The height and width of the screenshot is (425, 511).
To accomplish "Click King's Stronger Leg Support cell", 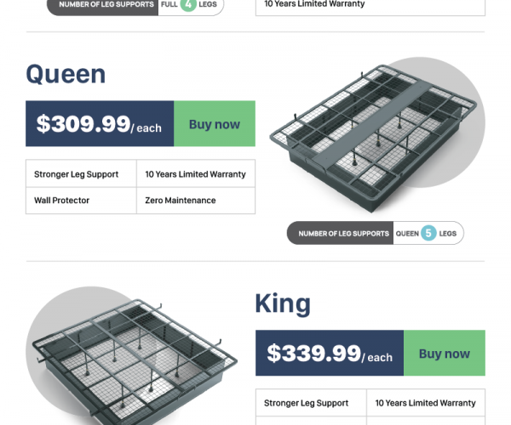I will coord(311,403).
